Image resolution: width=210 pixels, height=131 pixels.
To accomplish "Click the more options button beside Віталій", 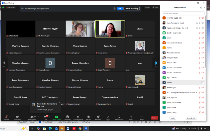I will click(x=202, y=83).
